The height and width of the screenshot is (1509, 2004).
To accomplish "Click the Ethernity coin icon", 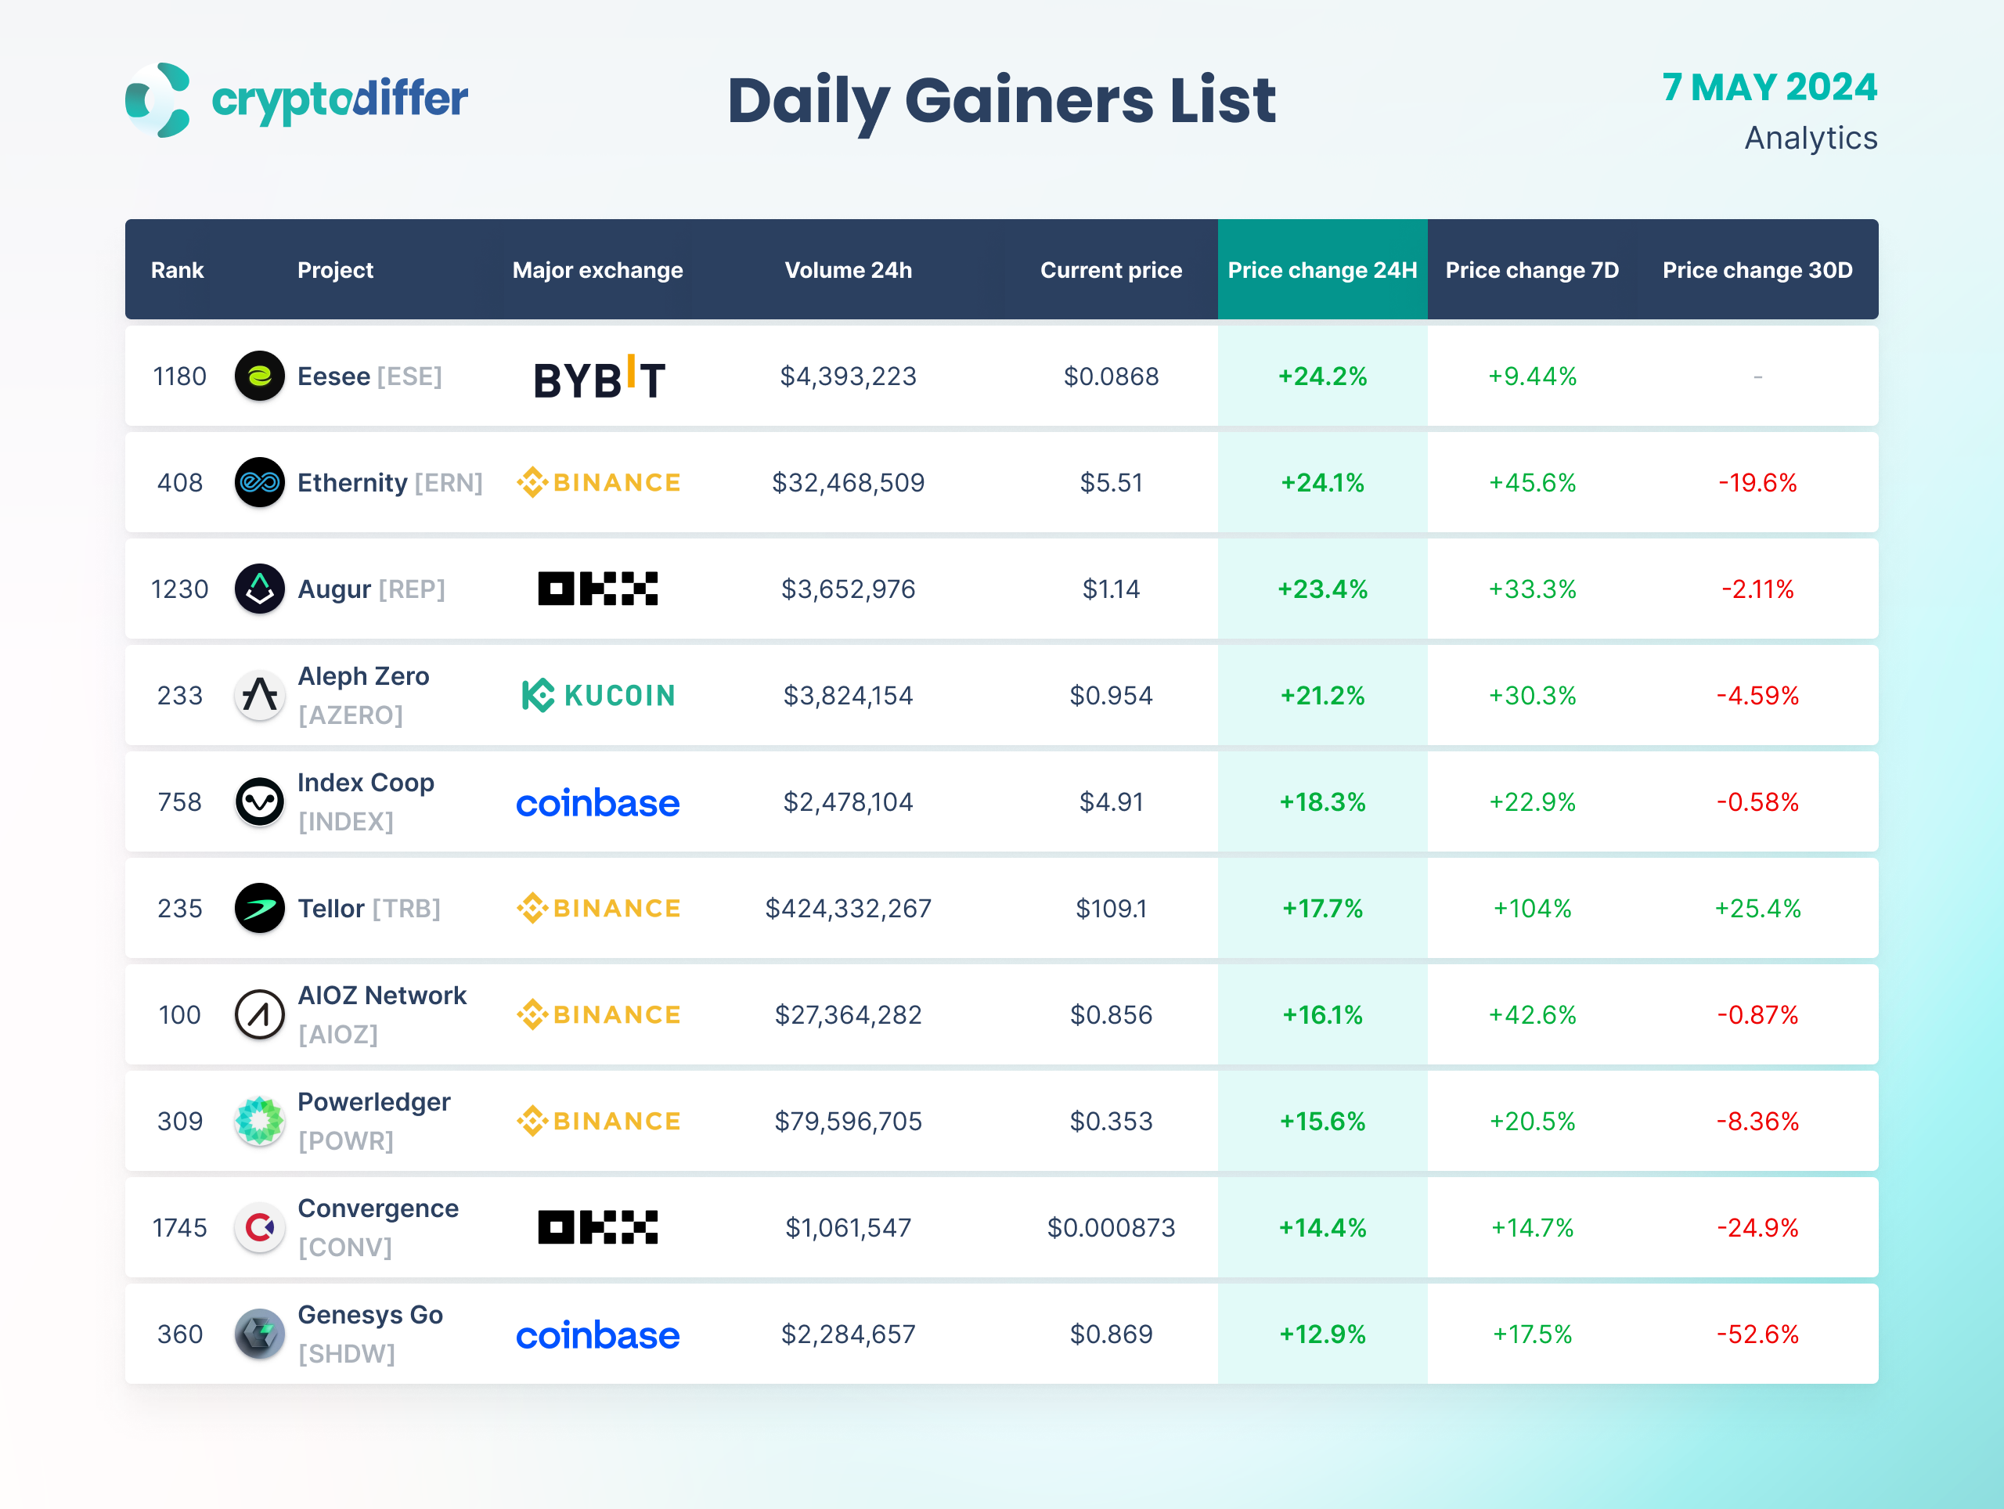I will [x=260, y=482].
